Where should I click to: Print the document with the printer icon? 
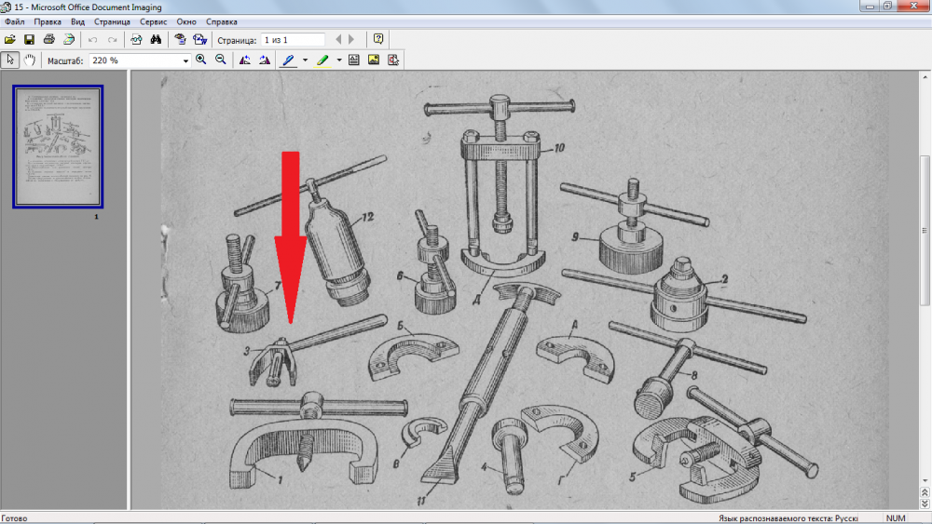pyautogui.click(x=48, y=40)
